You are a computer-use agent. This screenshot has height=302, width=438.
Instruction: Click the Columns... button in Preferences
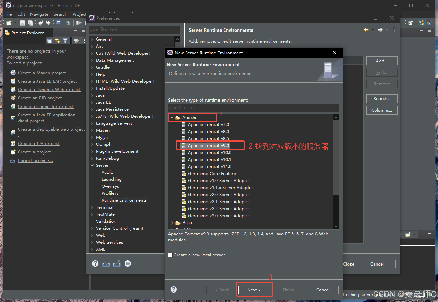click(x=382, y=110)
